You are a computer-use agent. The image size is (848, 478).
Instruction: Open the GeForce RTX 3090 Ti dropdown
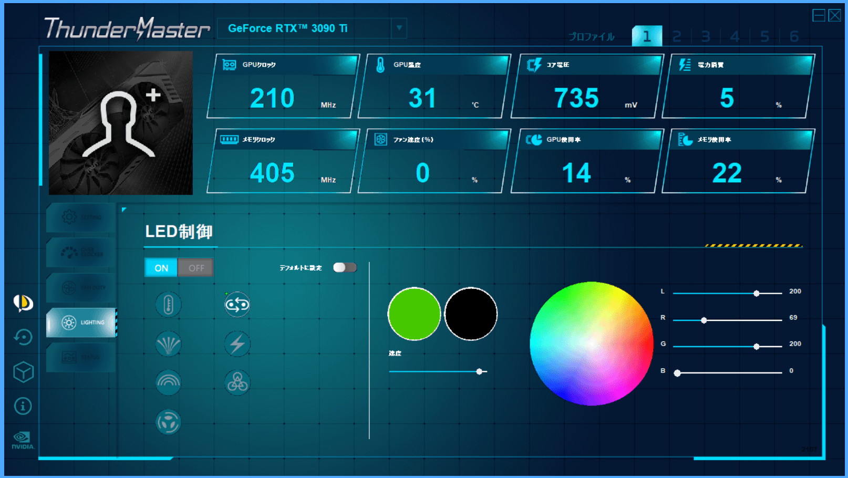pyautogui.click(x=399, y=28)
